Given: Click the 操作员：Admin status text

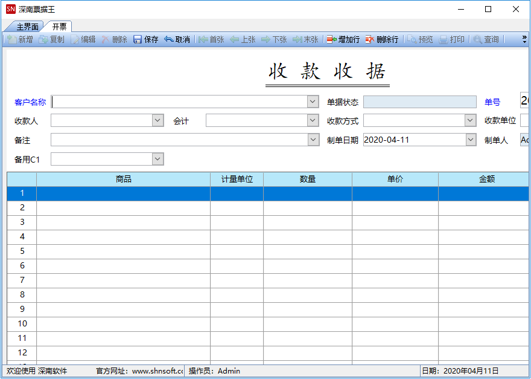Looking at the screenshot, I should click(214, 371).
